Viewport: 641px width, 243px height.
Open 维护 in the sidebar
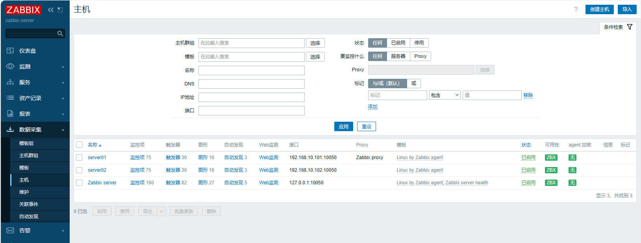click(x=24, y=192)
